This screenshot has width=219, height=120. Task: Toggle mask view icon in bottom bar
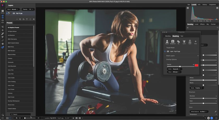(x=80, y=118)
